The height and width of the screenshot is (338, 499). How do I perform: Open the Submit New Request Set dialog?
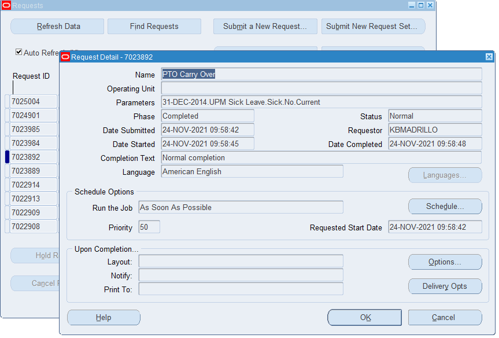pyautogui.click(x=373, y=26)
